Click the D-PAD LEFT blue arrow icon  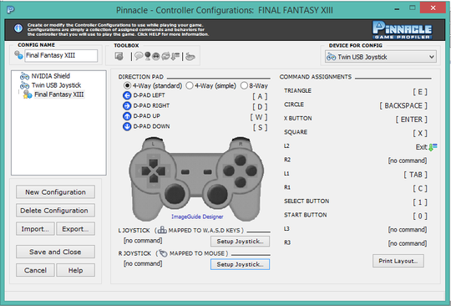click(127, 95)
